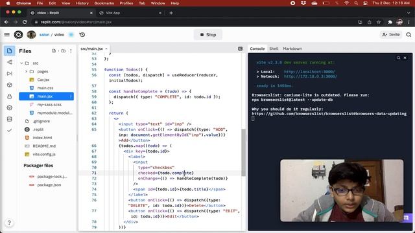This screenshot has width=415, height=233.
Task: Open src/main.jsx tab dropdown arrow
Action: (x=106, y=49)
